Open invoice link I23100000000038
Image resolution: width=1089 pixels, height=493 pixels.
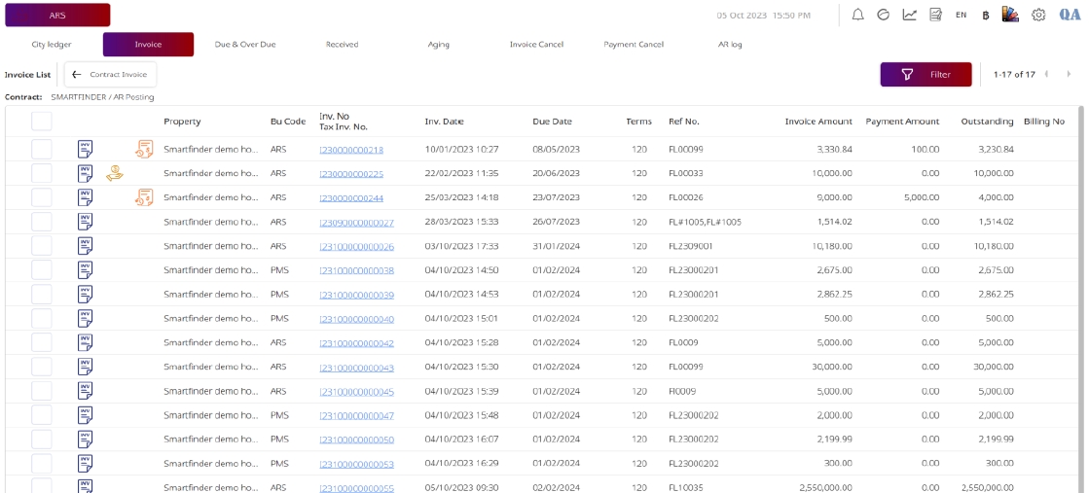coord(356,270)
